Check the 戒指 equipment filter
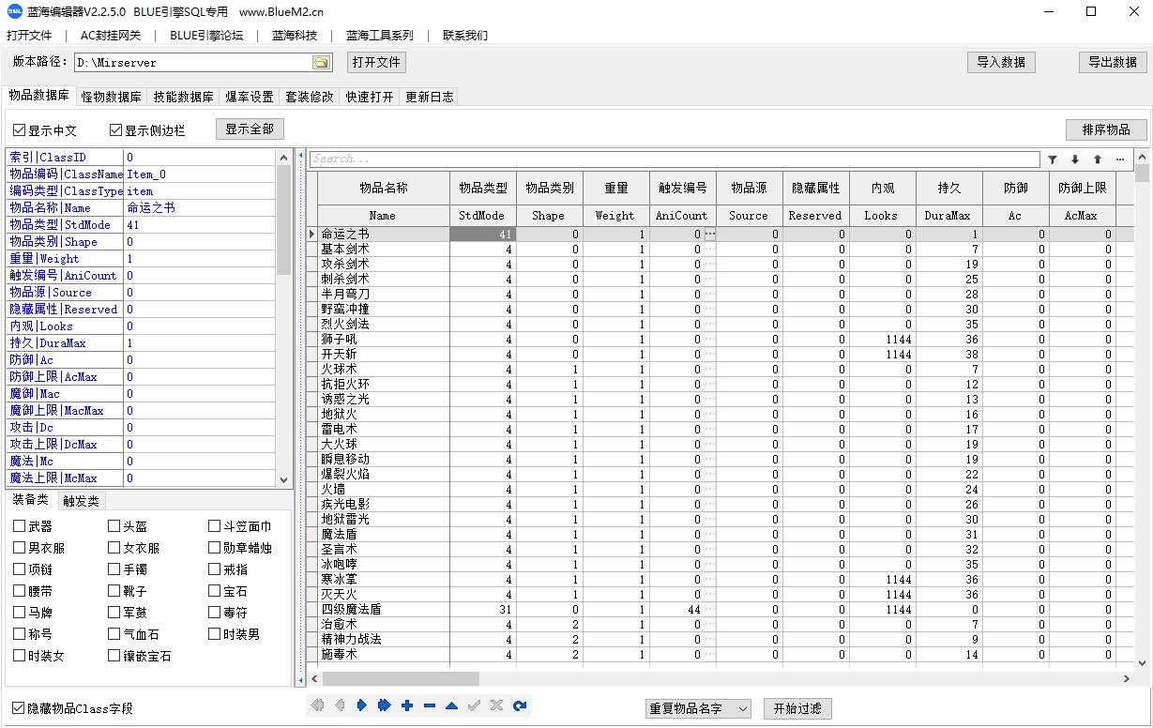The height and width of the screenshot is (728, 1153). point(214,569)
